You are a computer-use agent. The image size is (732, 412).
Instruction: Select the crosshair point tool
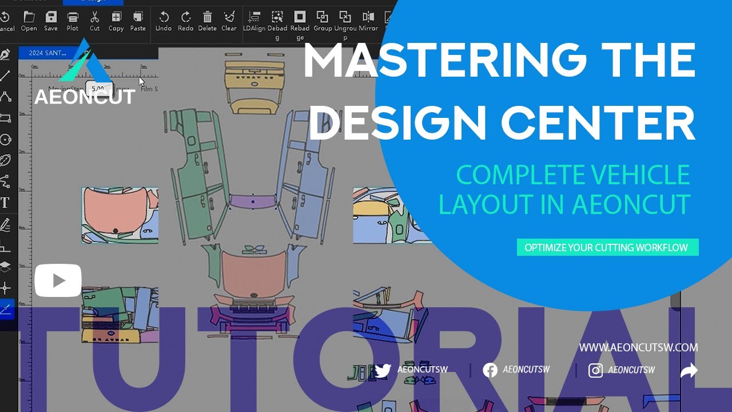click(5, 288)
